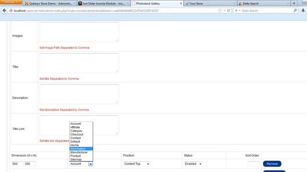This screenshot has width=307, height=172.
Task: Click 'Set description Separated by Comma' text
Action: 64,110
